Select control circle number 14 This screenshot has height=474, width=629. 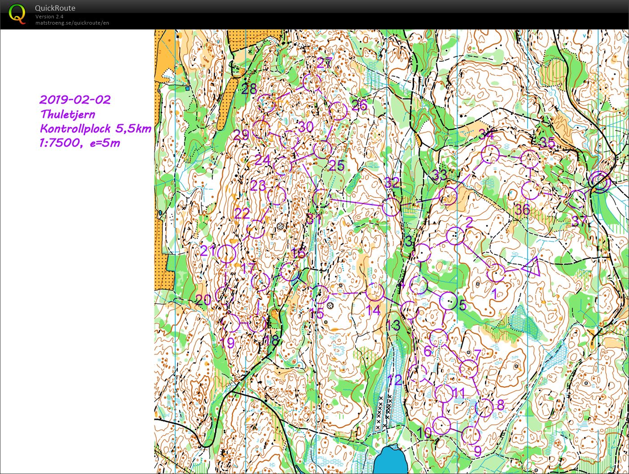pos(375,292)
